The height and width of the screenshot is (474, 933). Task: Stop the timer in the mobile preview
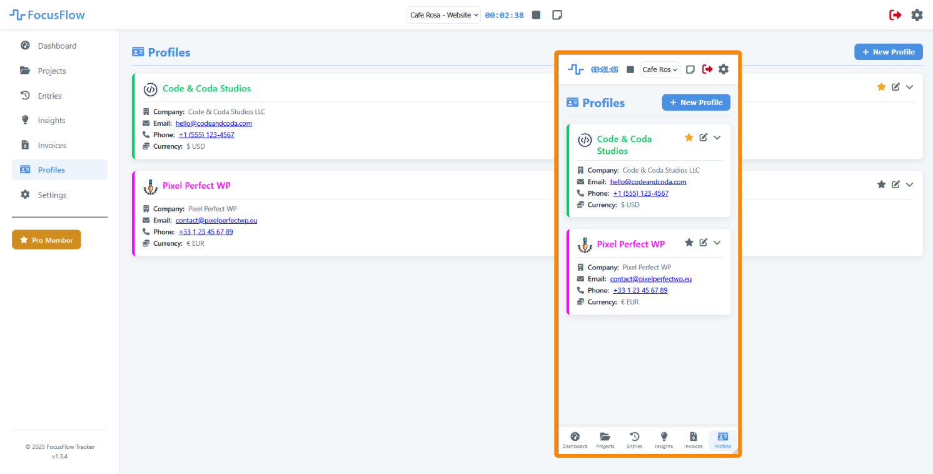[x=630, y=69]
